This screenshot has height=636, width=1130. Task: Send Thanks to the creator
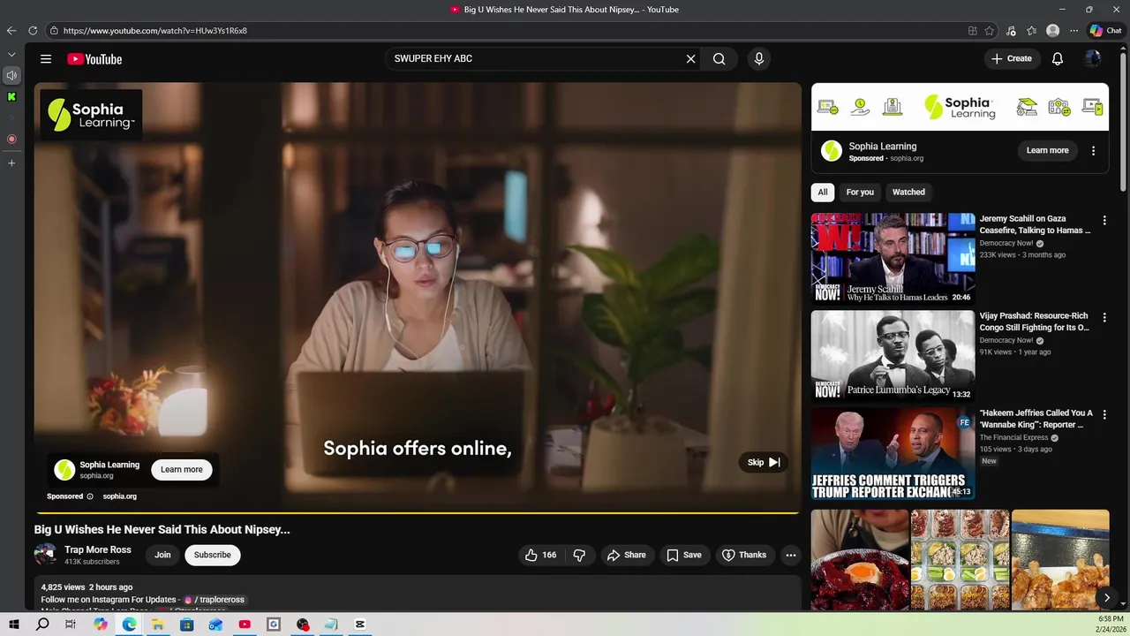point(744,555)
